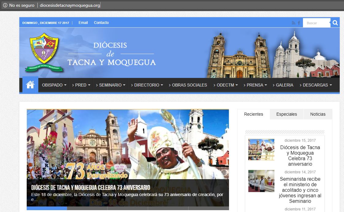Switch to the Noticias tab

point(318,114)
